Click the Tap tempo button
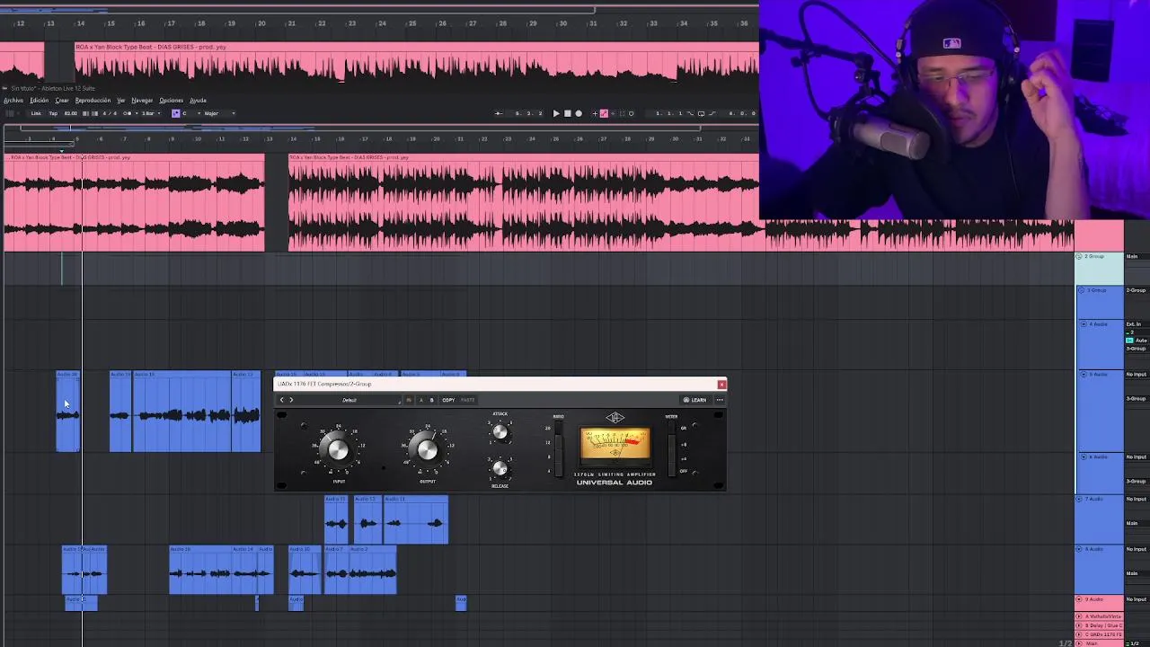 coord(53,113)
